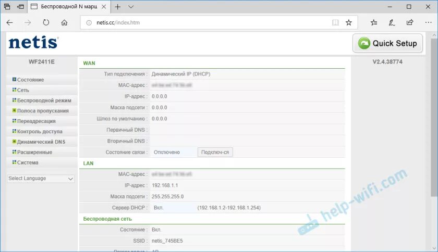Select the Беспроводной N марш tab

point(69,7)
